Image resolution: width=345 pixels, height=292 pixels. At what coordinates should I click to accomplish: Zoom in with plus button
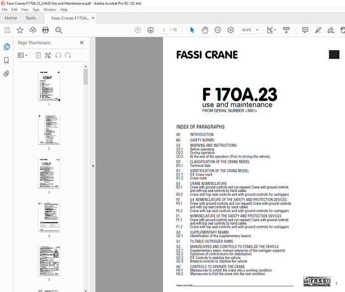click(x=230, y=30)
